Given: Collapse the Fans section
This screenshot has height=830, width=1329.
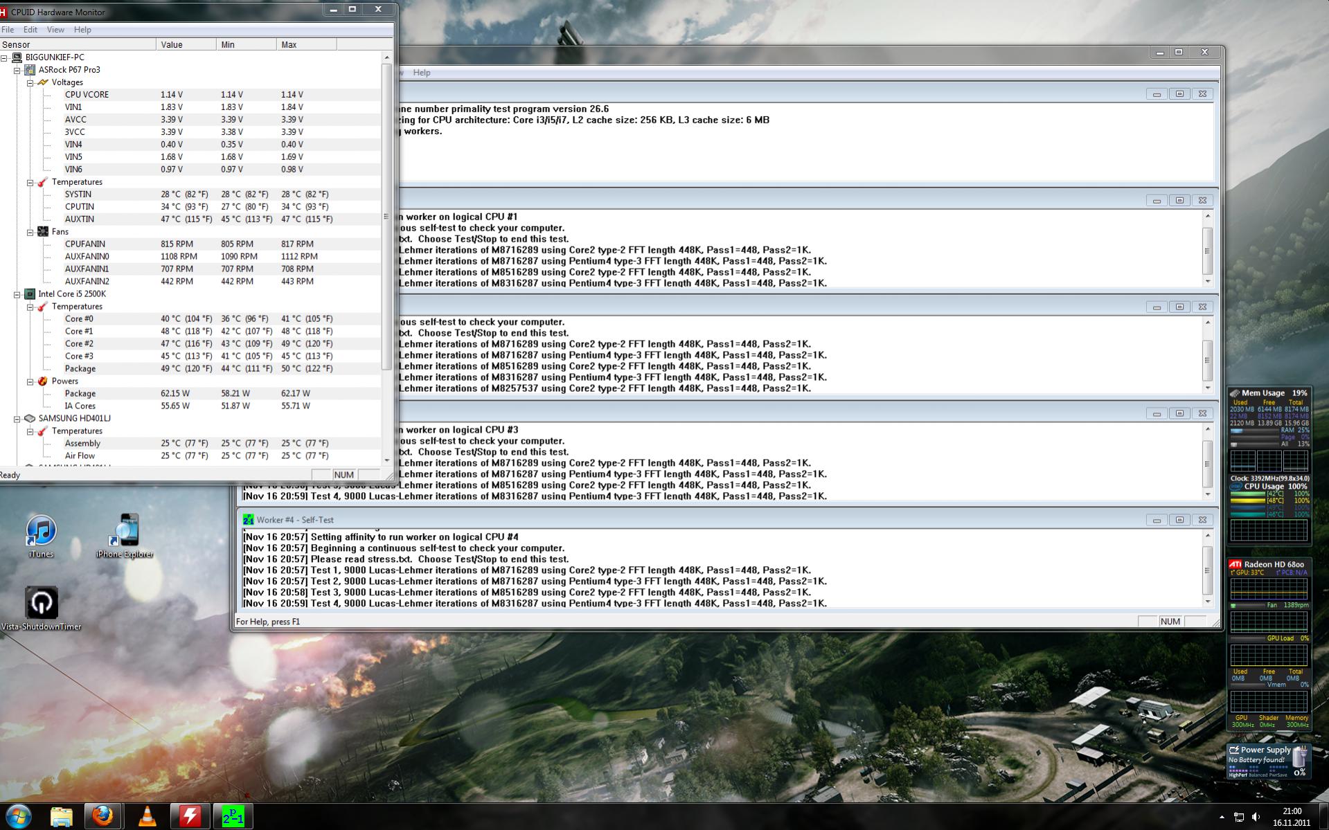Looking at the screenshot, I should 30,232.
